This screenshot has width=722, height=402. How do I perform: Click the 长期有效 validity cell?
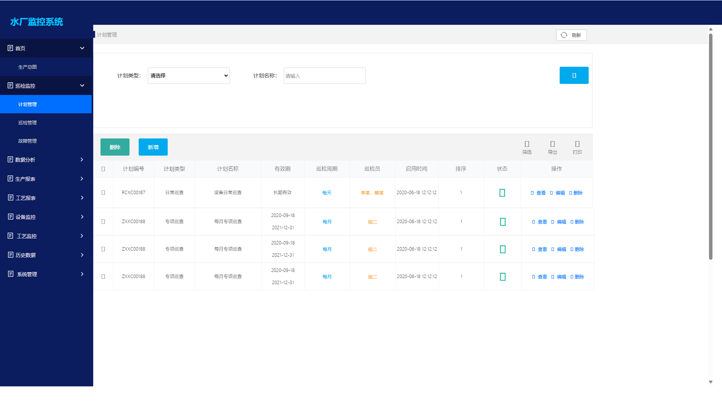tap(282, 193)
